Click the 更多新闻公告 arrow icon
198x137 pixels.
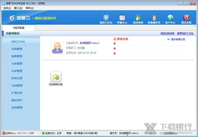click(x=168, y=39)
